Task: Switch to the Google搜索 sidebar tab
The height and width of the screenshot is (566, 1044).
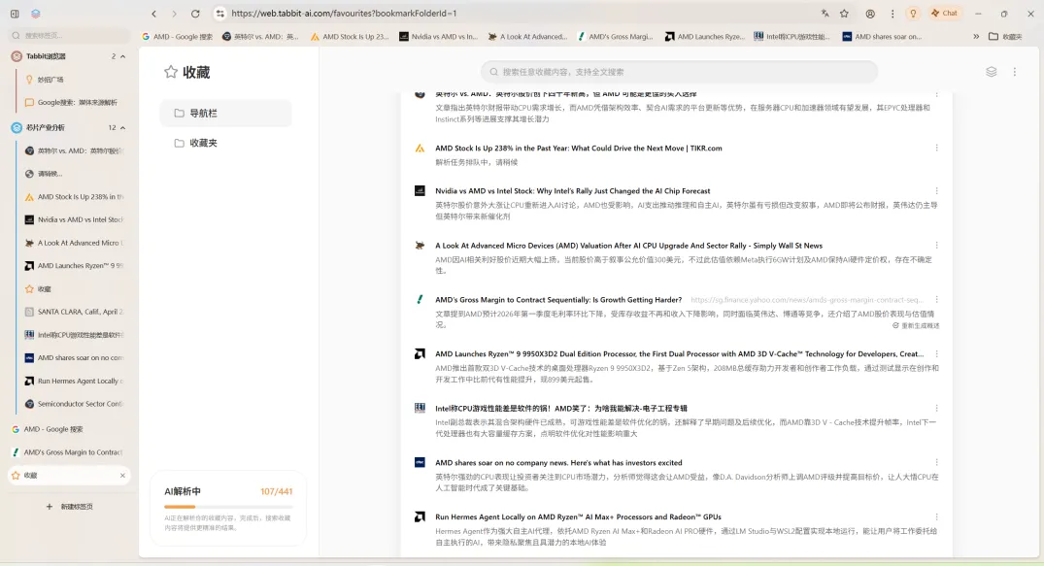Action: [x=73, y=103]
